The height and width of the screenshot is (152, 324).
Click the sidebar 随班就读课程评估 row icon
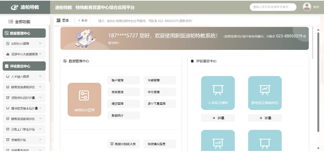[x=8, y=87]
